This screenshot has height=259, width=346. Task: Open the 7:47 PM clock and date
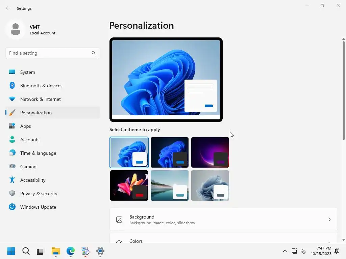(321, 251)
